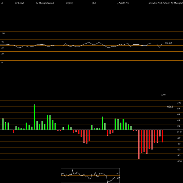The width and height of the screenshot is (183, 183).
Task: Click the 70 level label on RSI axis
Action: [3, 42]
